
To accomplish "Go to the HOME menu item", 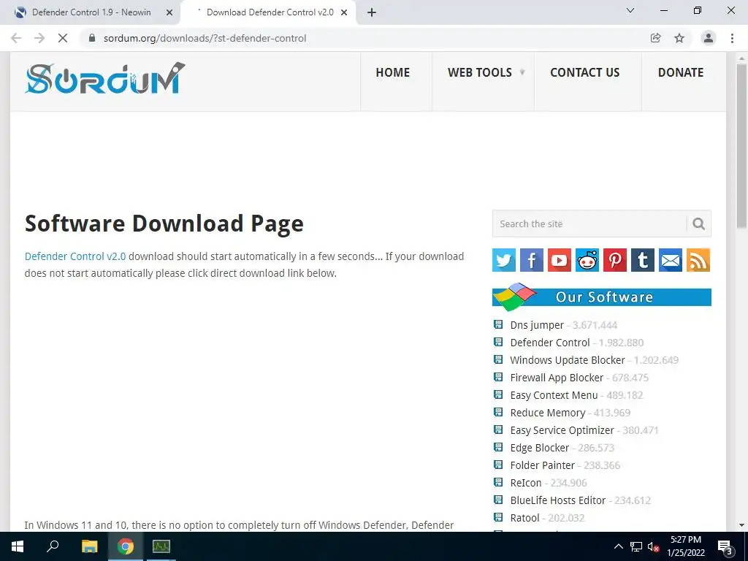I will point(392,72).
